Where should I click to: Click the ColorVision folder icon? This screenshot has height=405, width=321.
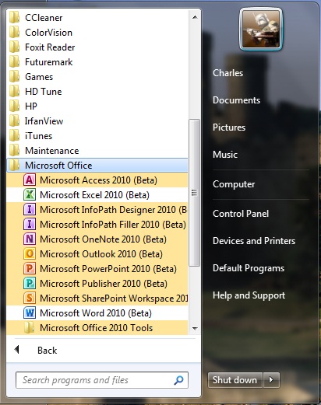click(15, 33)
